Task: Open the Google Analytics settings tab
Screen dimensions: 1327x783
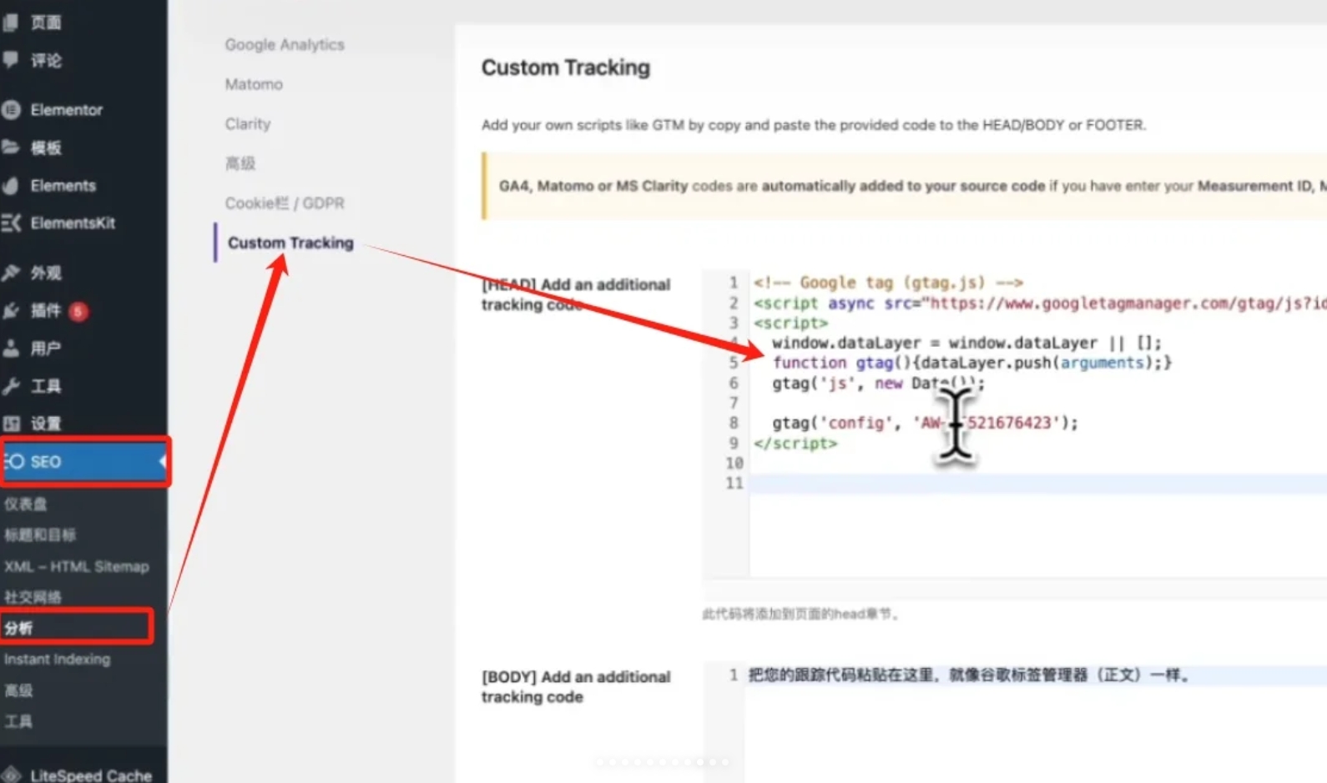Action: pyautogui.click(x=284, y=45)
